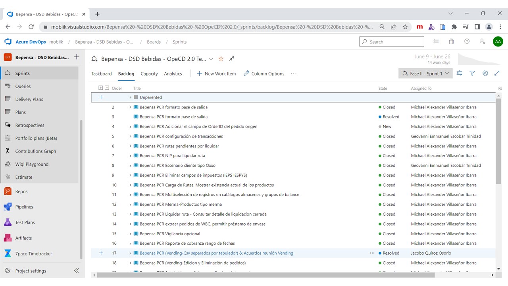
Task: Click the horizontal scrollbar of the backlog
Action: (x=266, y=275)
